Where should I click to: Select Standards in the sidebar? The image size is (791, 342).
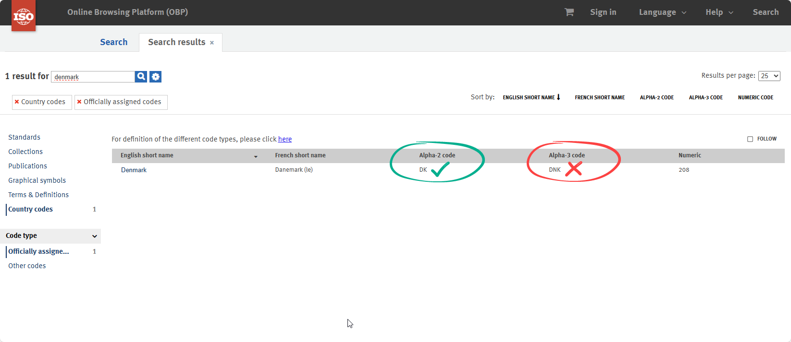[24, 137]
